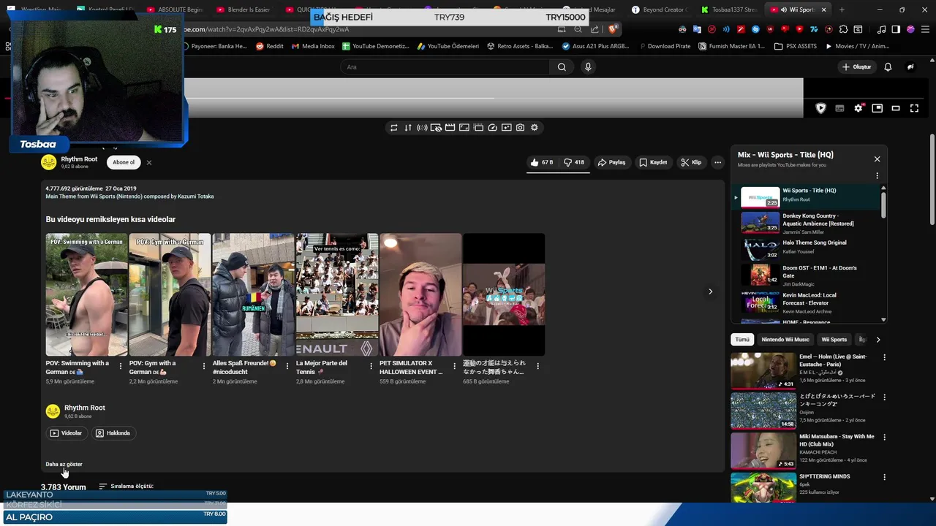Toggle fullscreen in the video player
Screen dimensions: 936x526
click(x=914, y=108)
